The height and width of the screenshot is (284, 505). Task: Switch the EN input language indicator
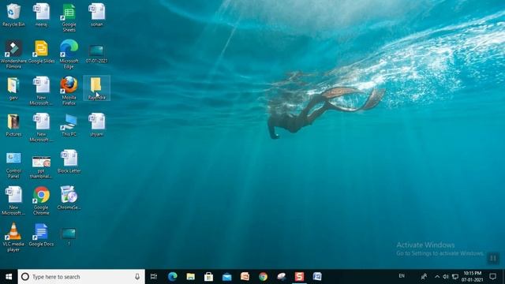402,276
